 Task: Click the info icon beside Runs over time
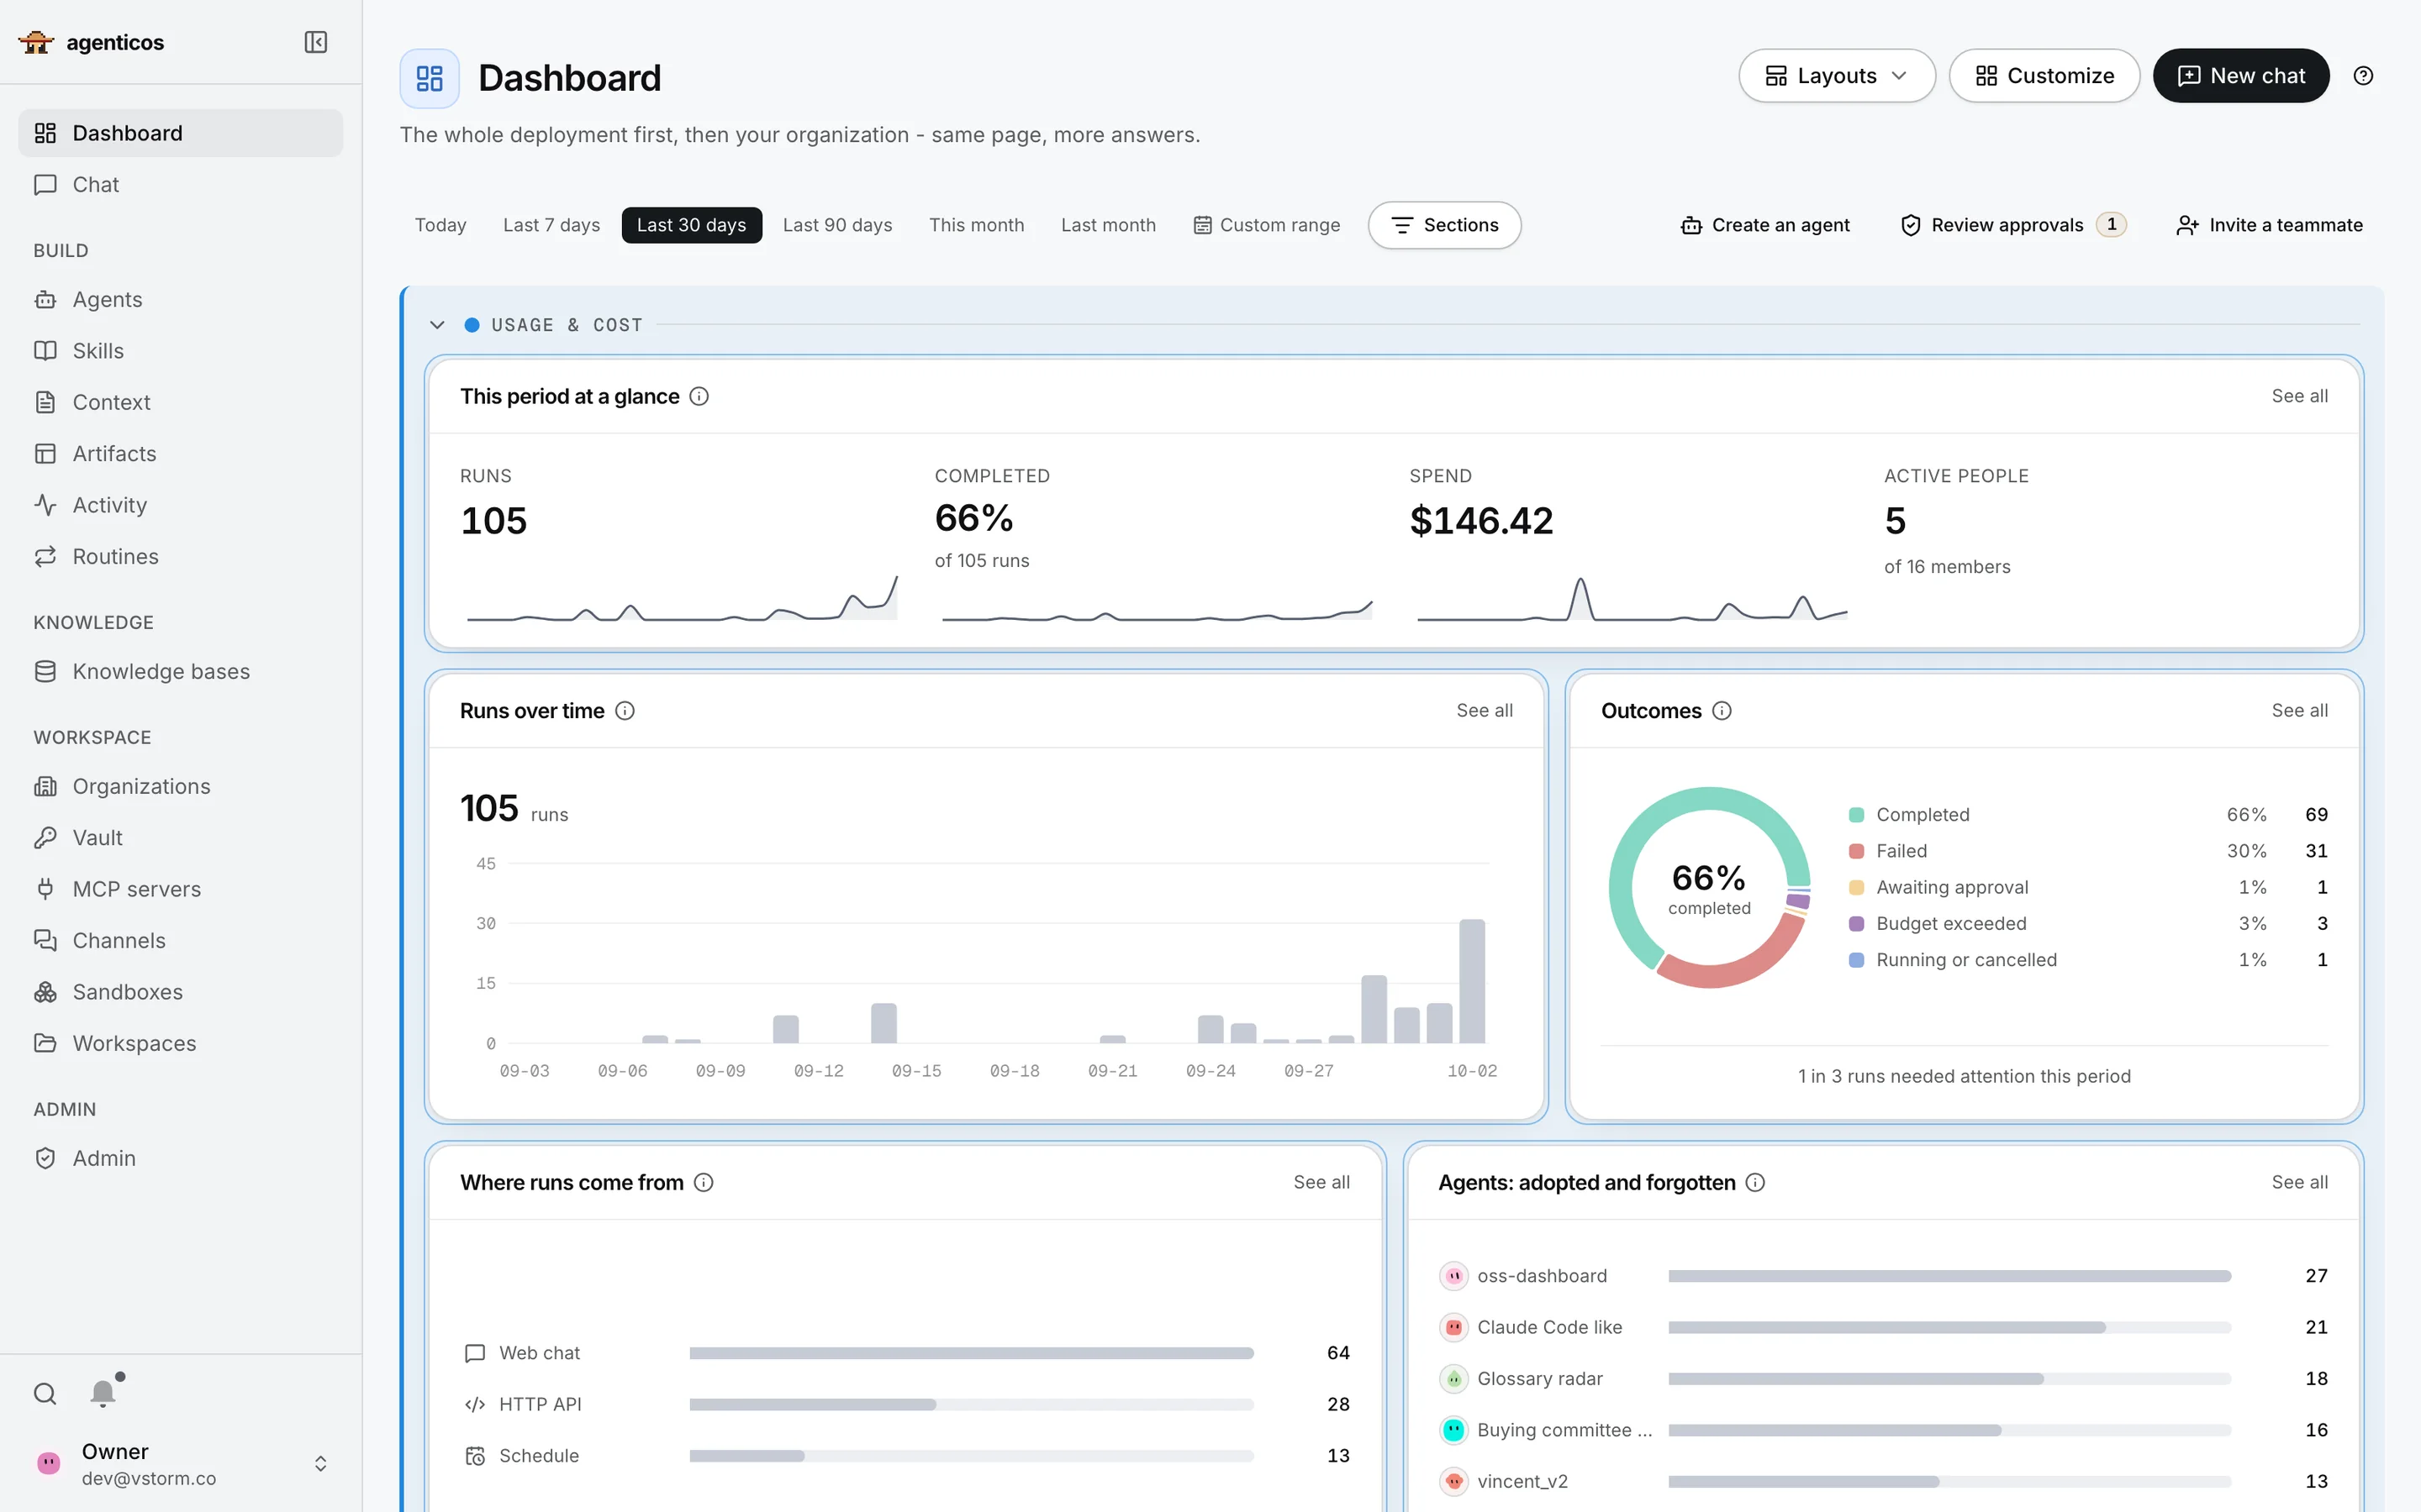pyautogui.click(x=625, y=711)
